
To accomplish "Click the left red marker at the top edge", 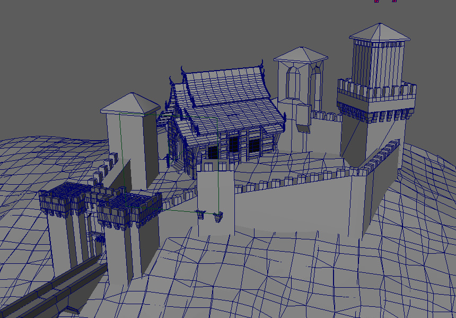I will 376,1.
